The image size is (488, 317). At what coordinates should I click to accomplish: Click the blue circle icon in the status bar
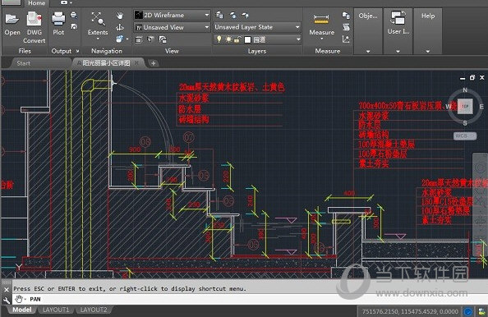point(467,311)
